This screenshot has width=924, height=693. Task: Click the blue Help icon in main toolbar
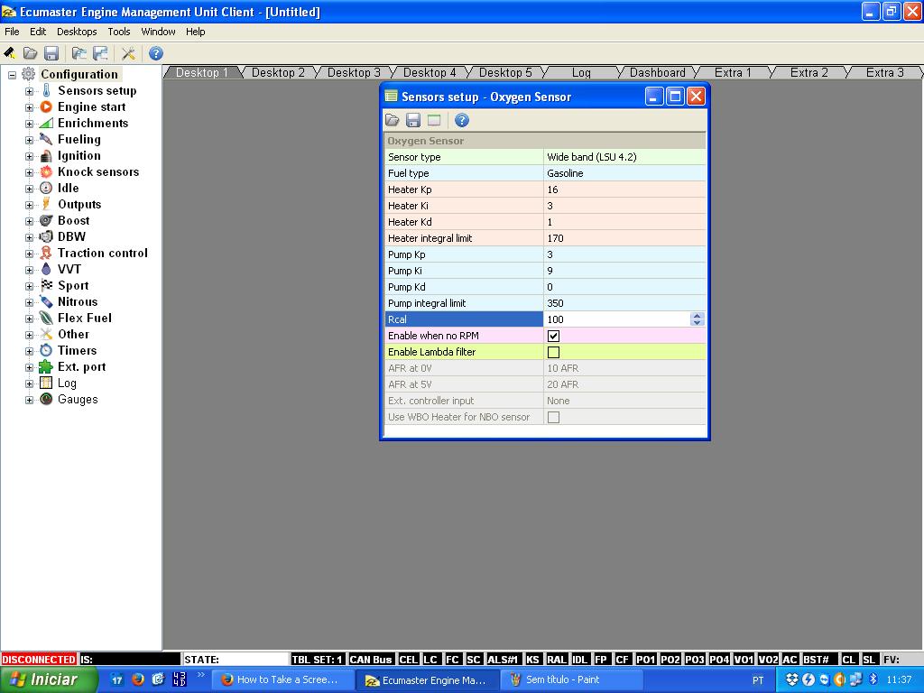click(156, 54)
